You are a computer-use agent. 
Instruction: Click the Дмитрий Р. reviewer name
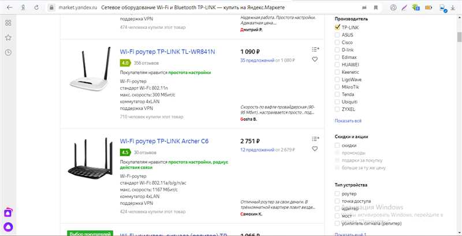tap(251, 30)
